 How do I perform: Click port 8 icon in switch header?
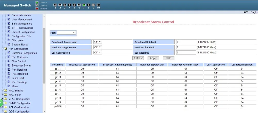coord(89,5)
